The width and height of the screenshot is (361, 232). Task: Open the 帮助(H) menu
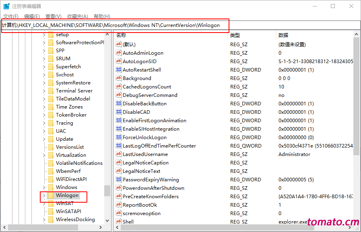click(x=102, y=16)
